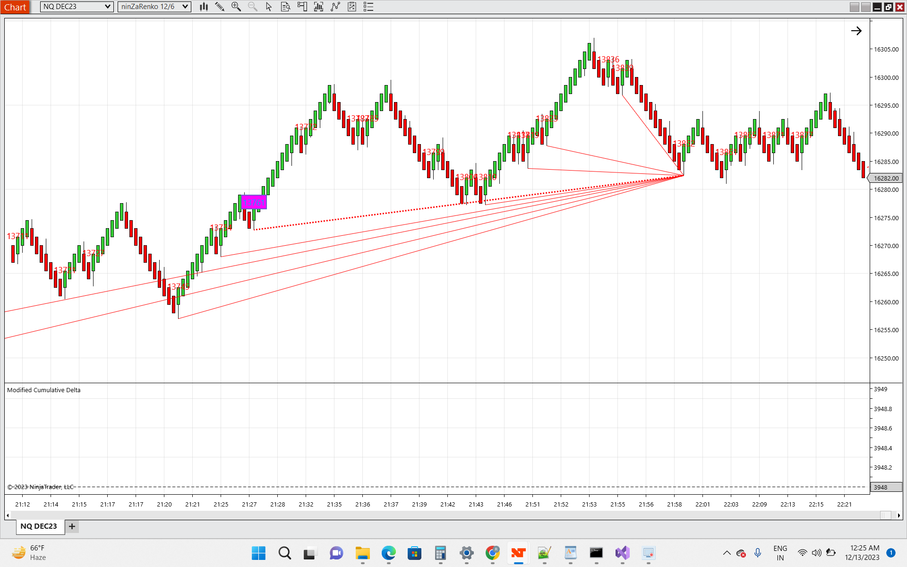Open the bar style chart icon

point(204,7)
